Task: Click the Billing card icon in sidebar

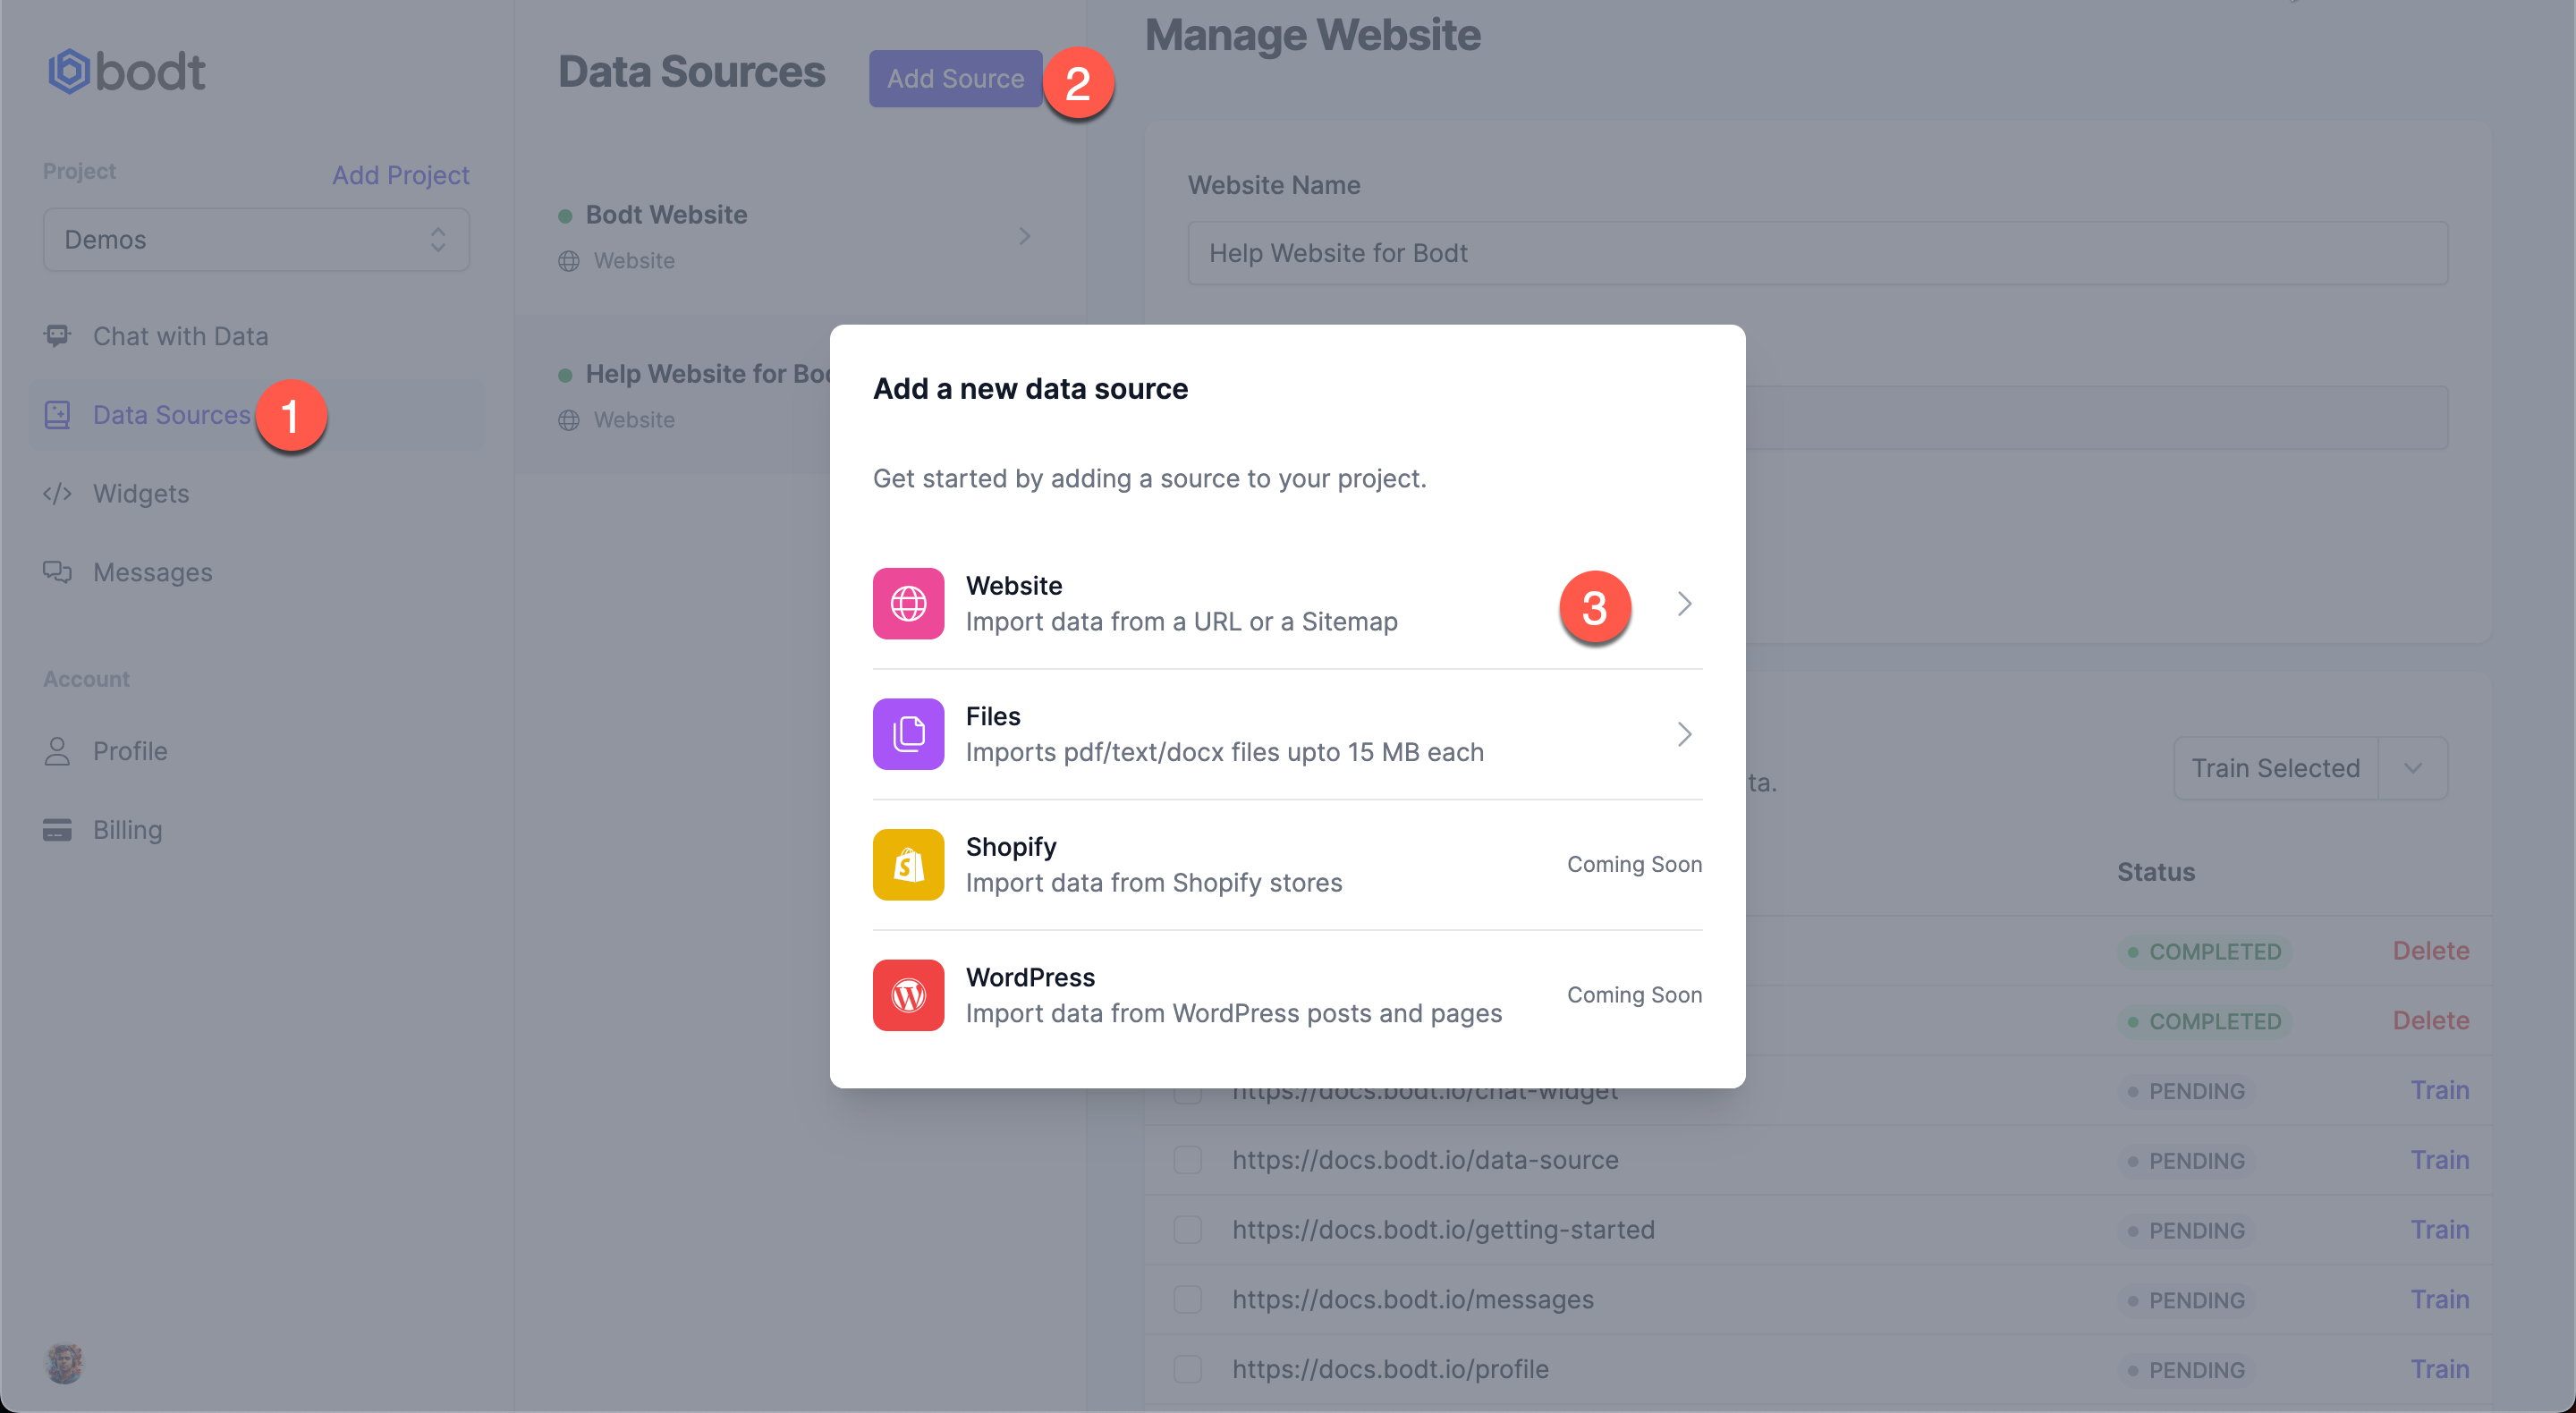Action: pyautogui.click(x=57, y=830)
